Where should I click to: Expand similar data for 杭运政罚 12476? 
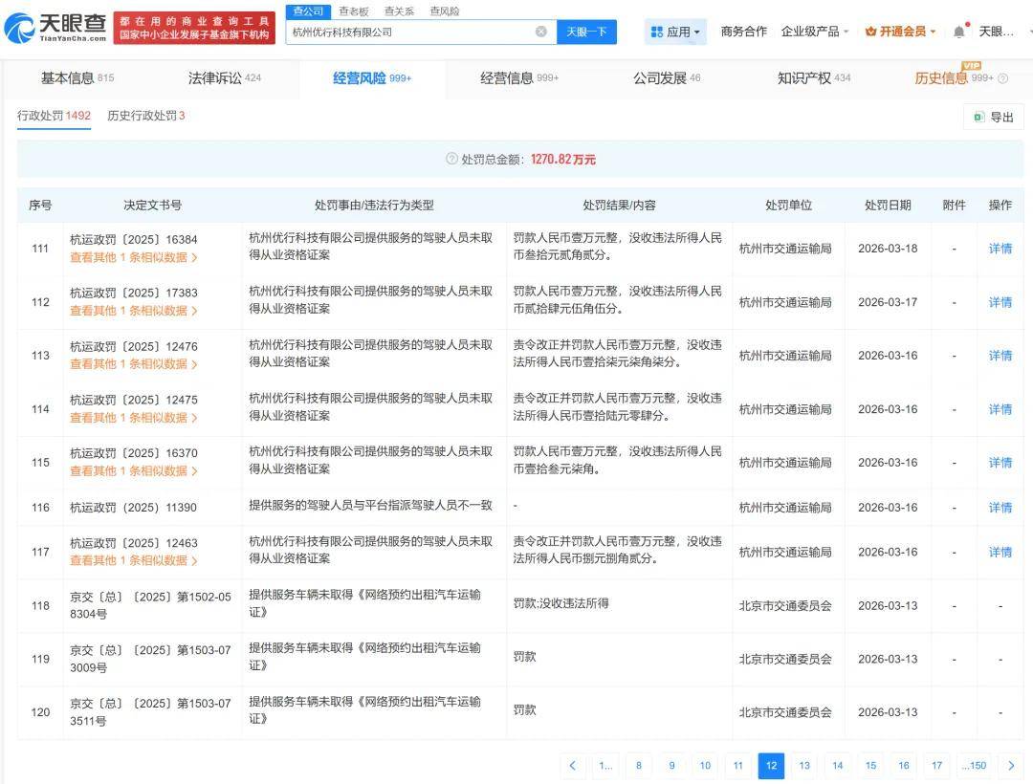134,364
